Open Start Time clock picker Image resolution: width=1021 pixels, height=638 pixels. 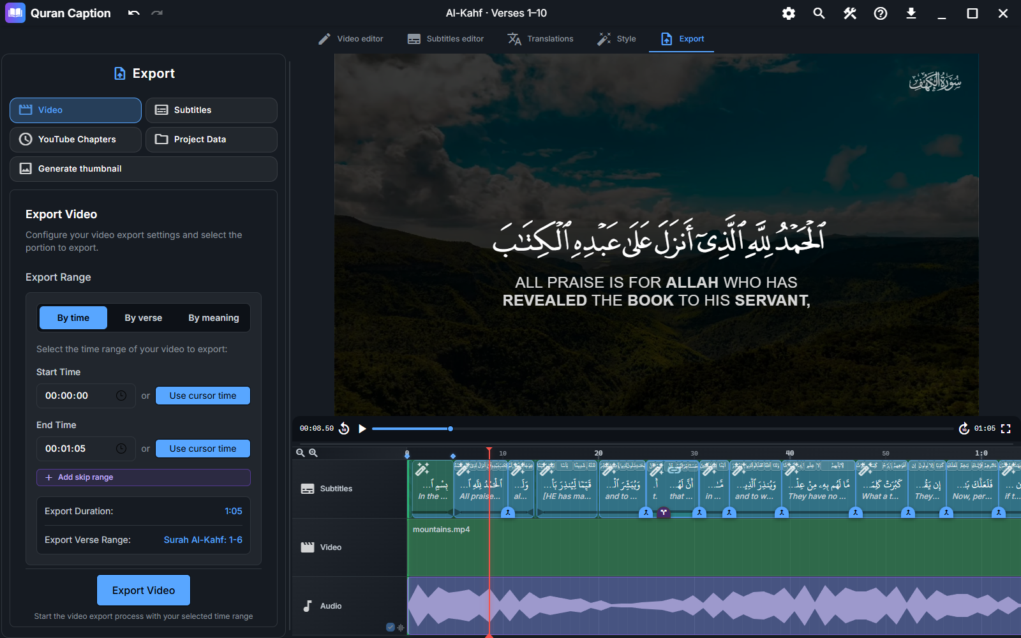[x=121, y=396]
